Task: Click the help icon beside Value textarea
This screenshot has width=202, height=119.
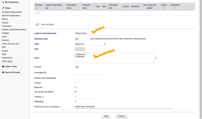Action: [x=156, y=58]
